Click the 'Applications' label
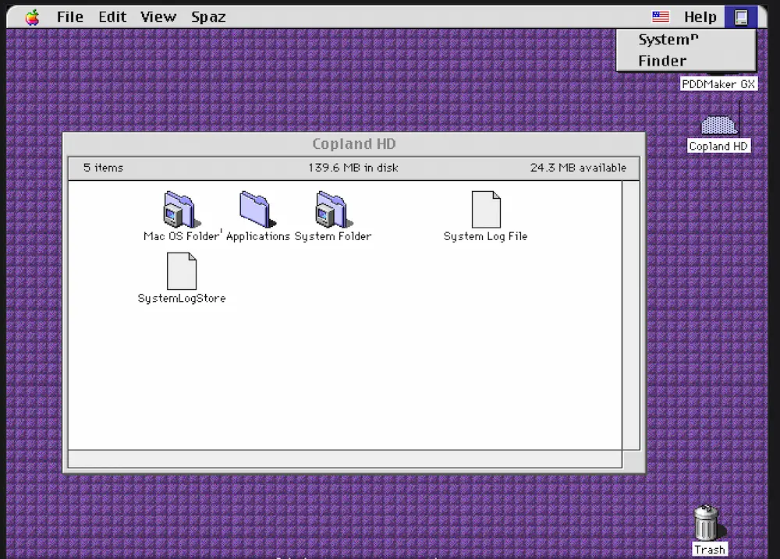The width and height of the screenshot is (780, 559). pos(257,236)
